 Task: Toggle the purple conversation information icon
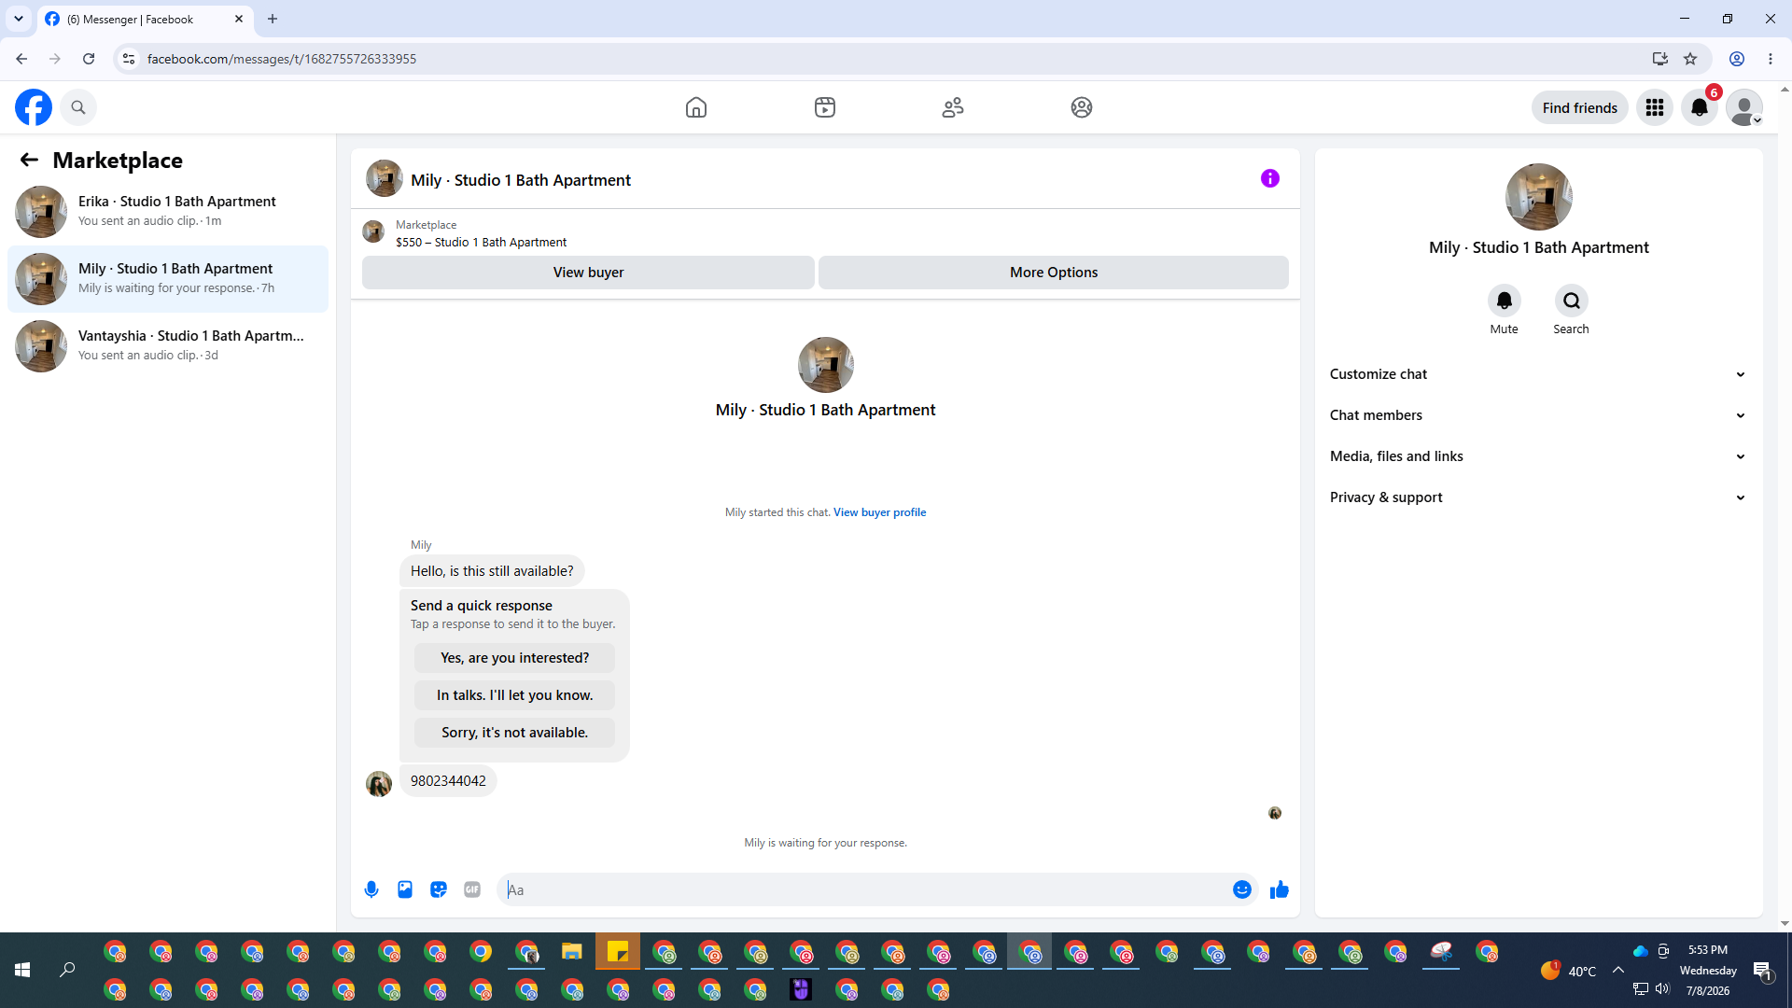1270,178
